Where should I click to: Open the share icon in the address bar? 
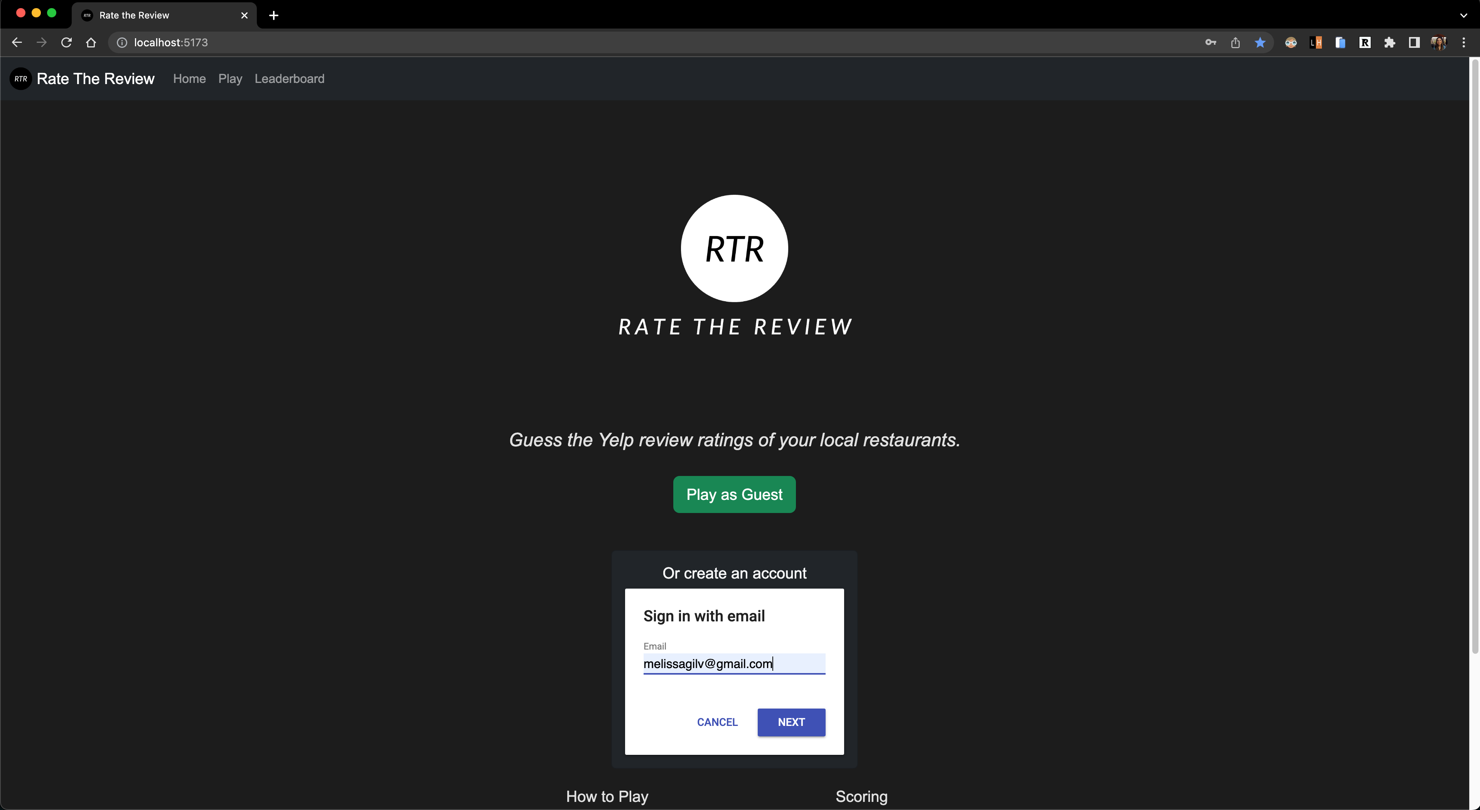pos(1236,42)
